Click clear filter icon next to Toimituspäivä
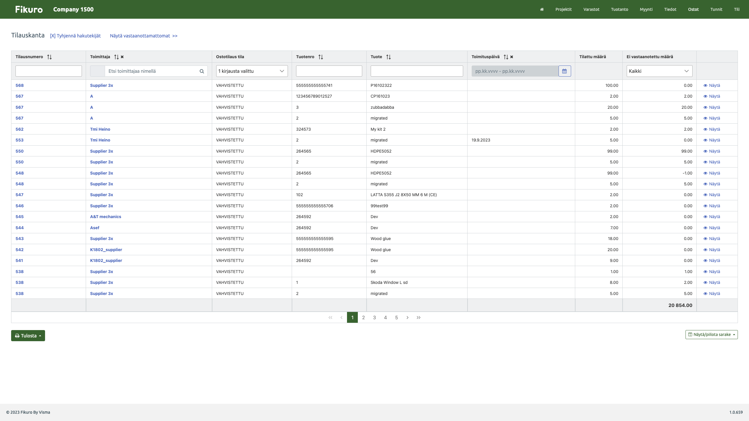Screen dimensions: 749x421 click(512, 57)
